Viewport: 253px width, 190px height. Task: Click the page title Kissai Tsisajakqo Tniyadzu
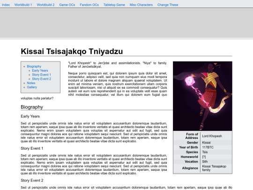tap(72, 52)
